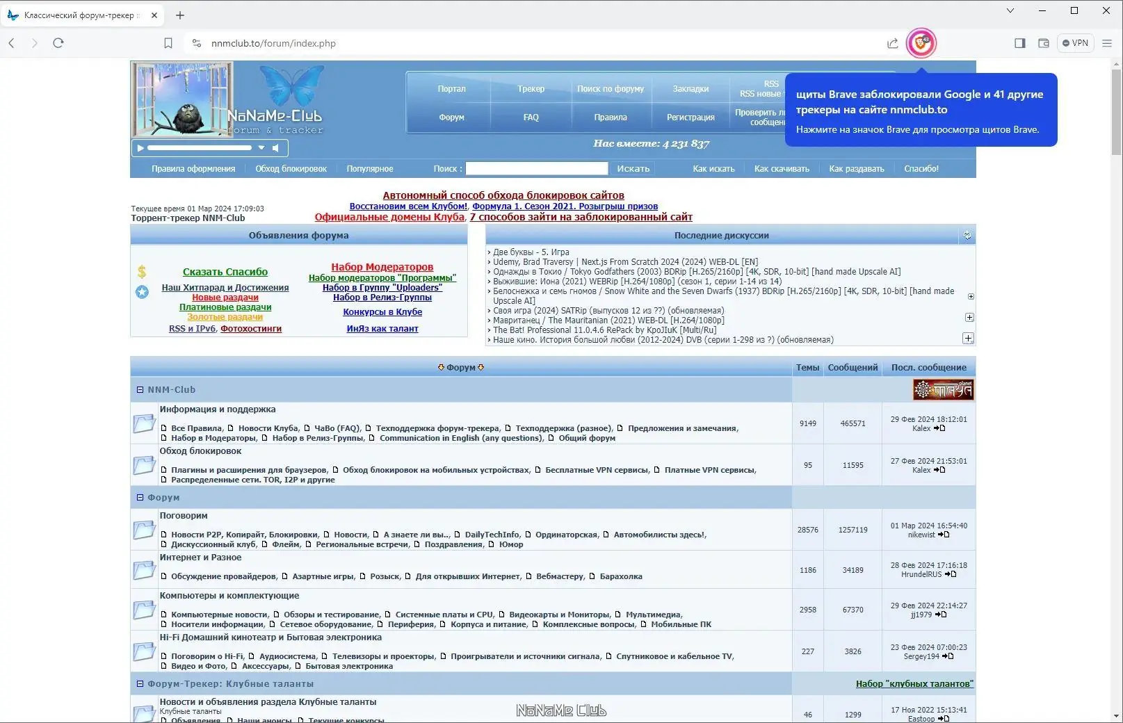This screenshot has height=723, width=1123.
Task: Click the address bar URL nnmclub.to
Action: (x=273, y=43)
